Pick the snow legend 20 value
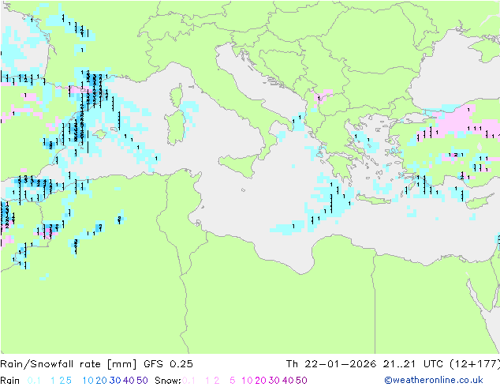 pyautogui.click(x=260, y=381)
